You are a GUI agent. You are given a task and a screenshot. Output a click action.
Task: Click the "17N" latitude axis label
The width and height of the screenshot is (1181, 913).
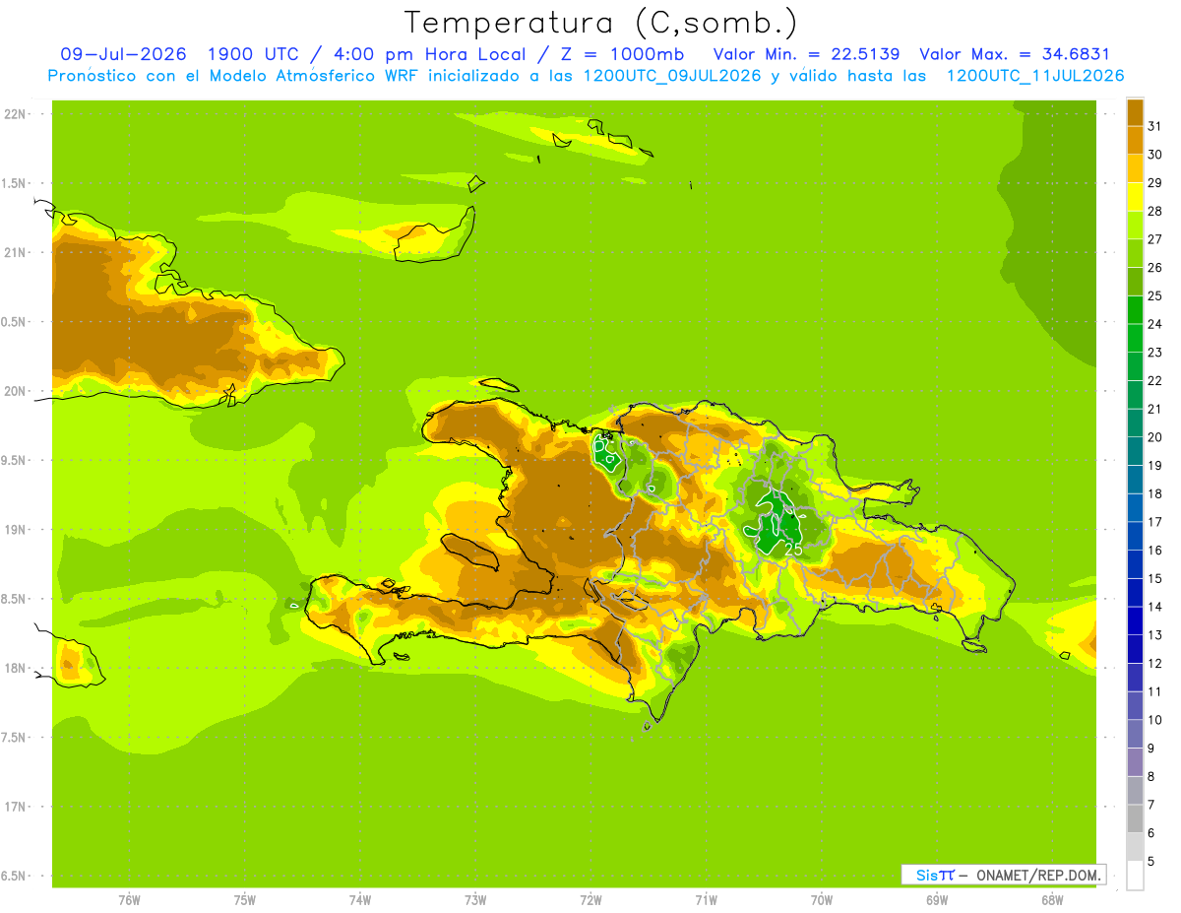click(x=15, y=807)
